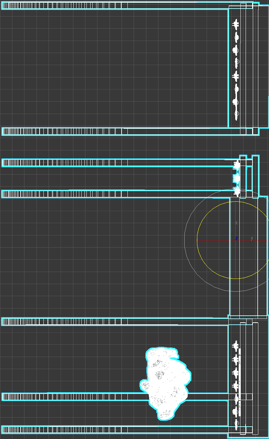Image resolution: width=269 pixels, height=439 pixels.
Task: Click the second horizontal beam from top
Action: click(x=69, y=131)
